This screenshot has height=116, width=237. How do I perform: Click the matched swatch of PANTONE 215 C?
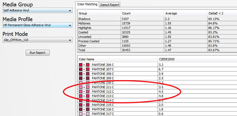point(88,105)
